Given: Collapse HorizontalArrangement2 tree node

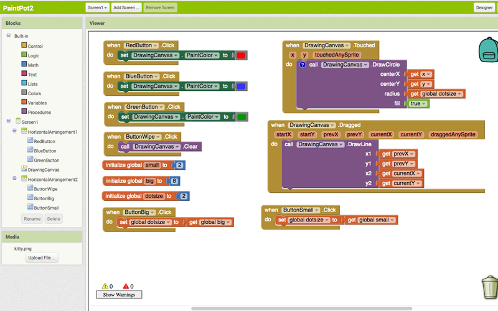Looking at the screenshot, I should (x=14, y=179).
